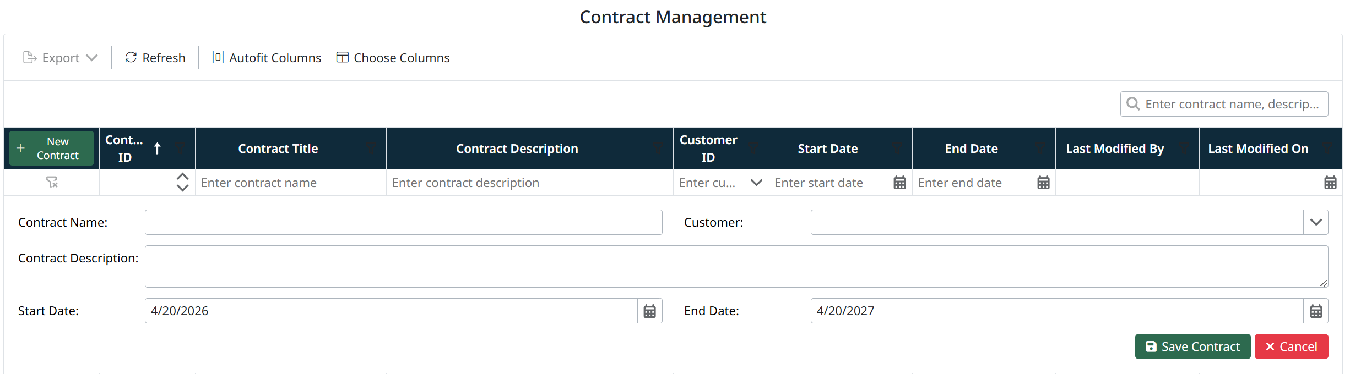Open the Choose Columns picker
Image resolution: width=1350 pixels, height=374 pixels.
coord(393,58)
